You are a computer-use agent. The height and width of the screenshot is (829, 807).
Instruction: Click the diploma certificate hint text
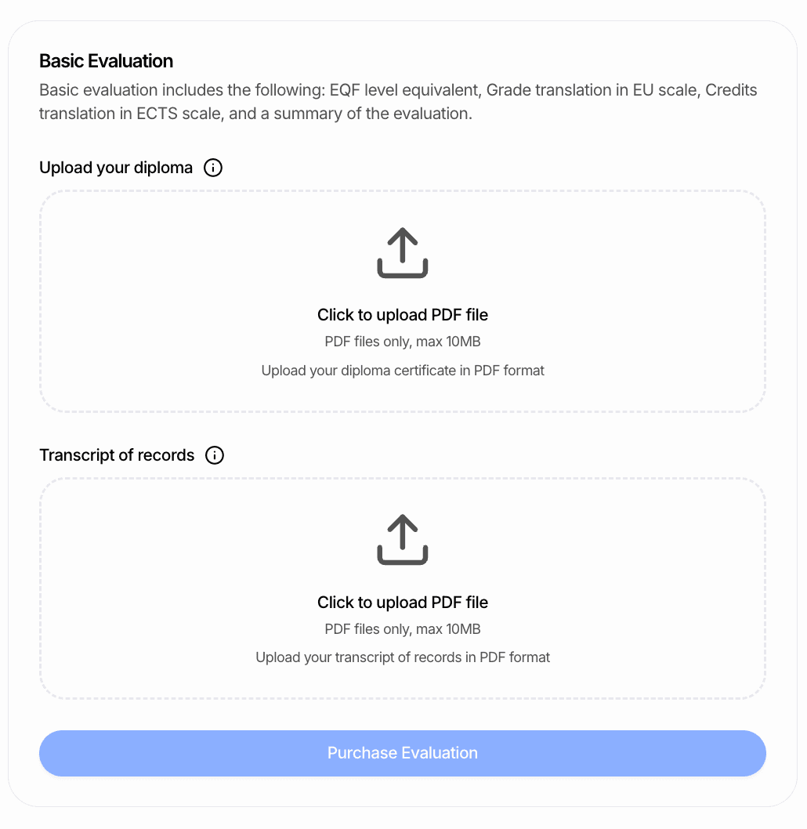402,370
